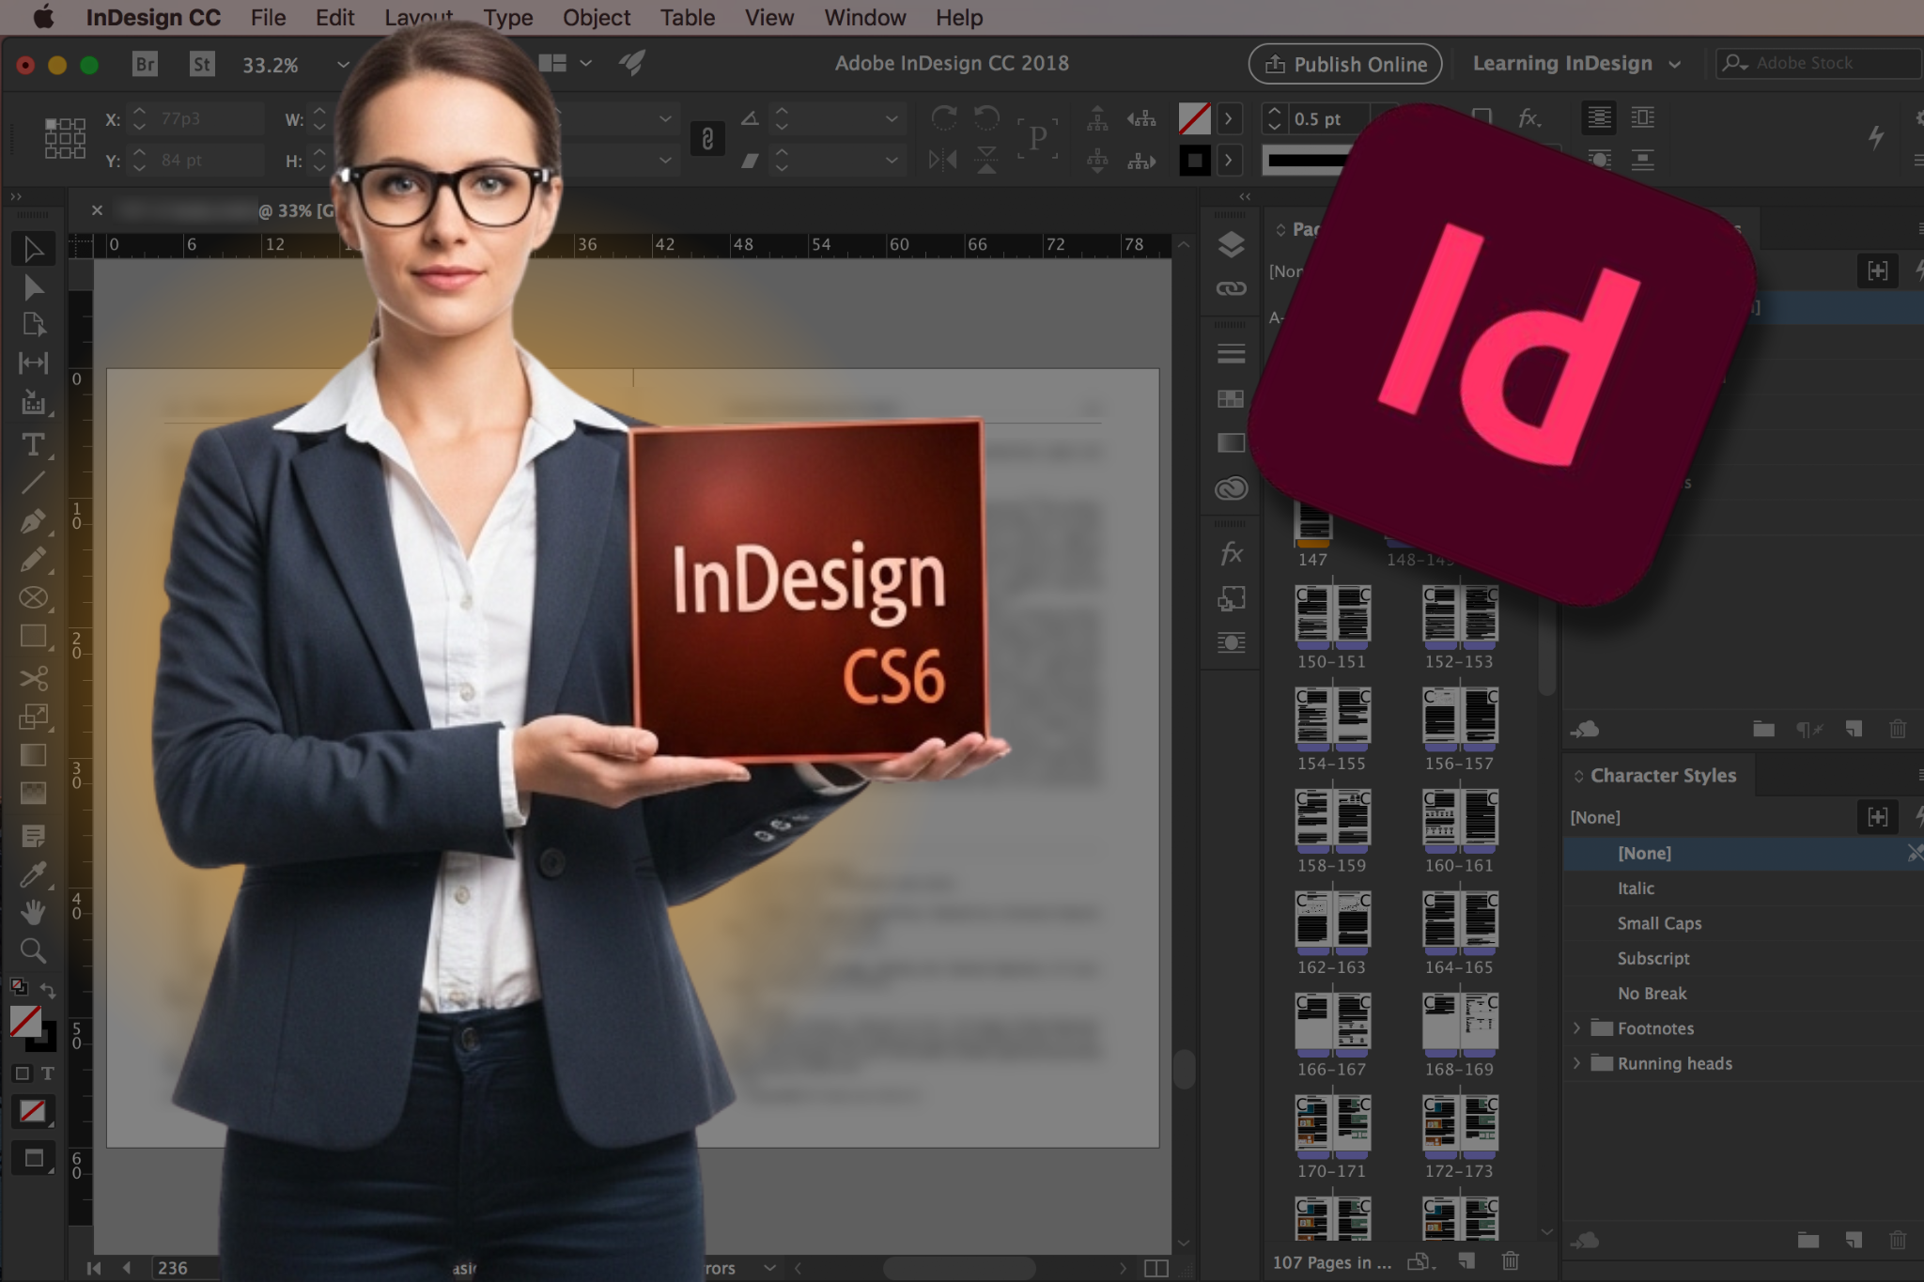This screenshot has height=1282, width=1924.
Task: Select the Zoom tool
Action: pos(33,950)
